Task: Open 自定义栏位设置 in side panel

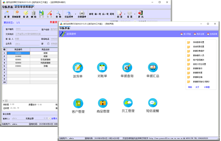Action: click(x=199, y=64)
